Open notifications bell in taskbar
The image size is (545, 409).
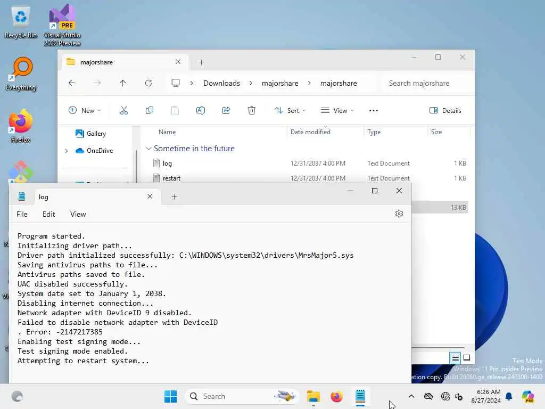tap(509, 396)
